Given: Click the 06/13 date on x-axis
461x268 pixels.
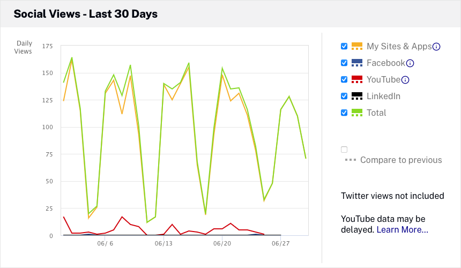Looking at the screenshot, I should (163, 243).
